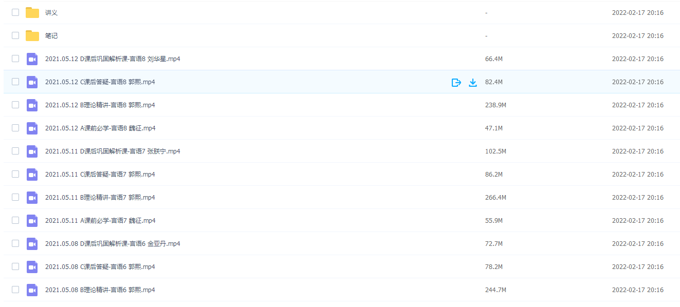Open file 2021.05.12 B理论精讲-言语8 郭熙.mp4

tap(100, 105)
